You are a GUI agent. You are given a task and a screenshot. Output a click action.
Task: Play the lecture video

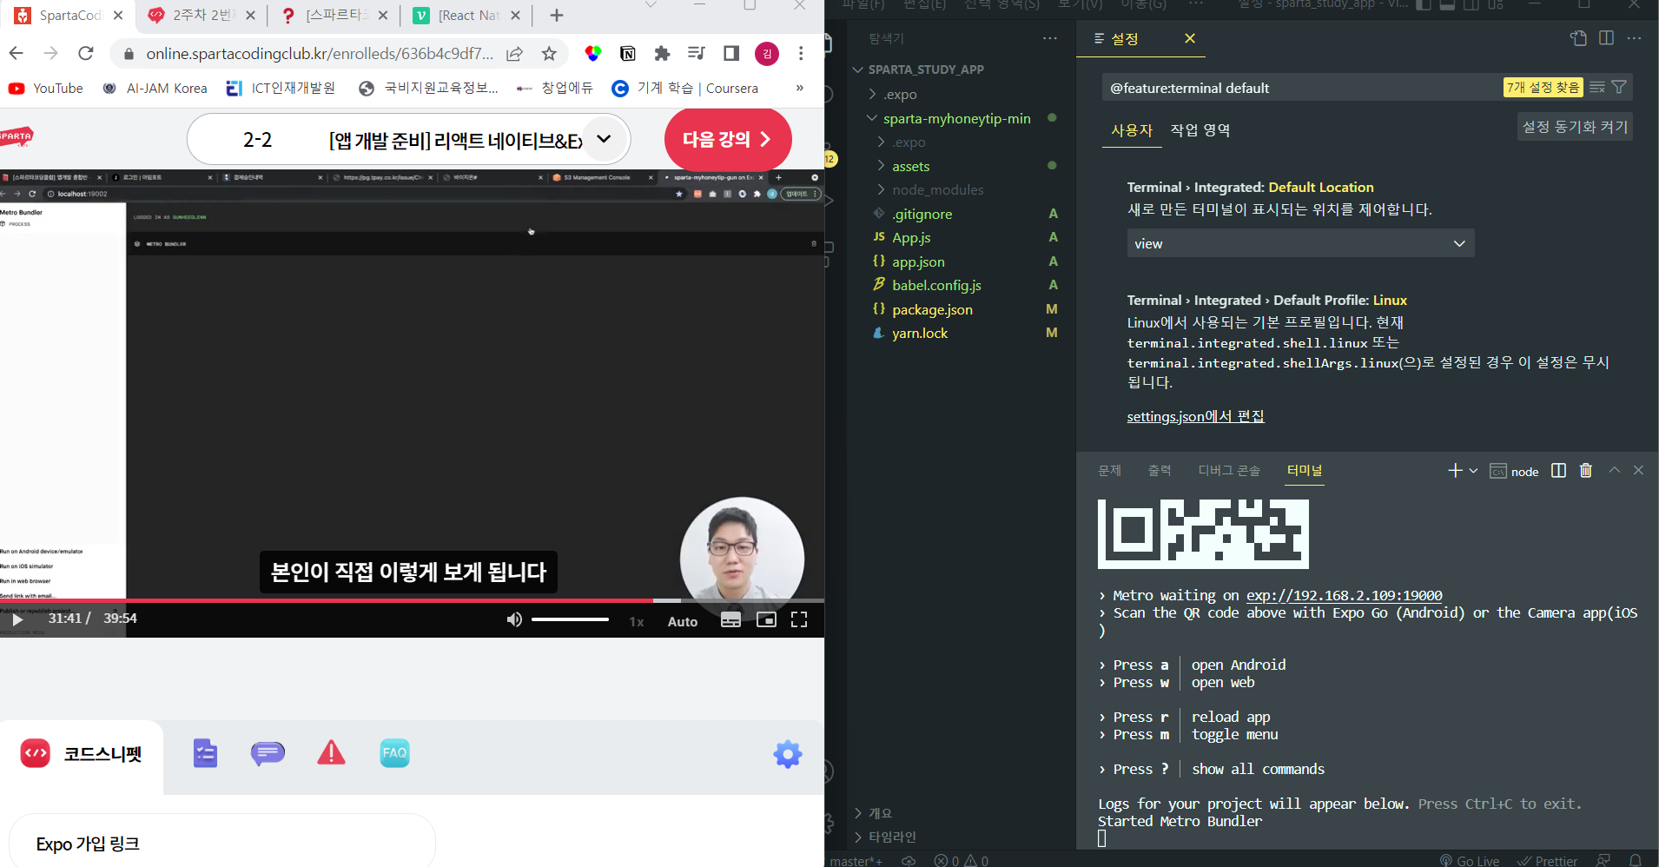pyautogui.click(x=17, y=619)
